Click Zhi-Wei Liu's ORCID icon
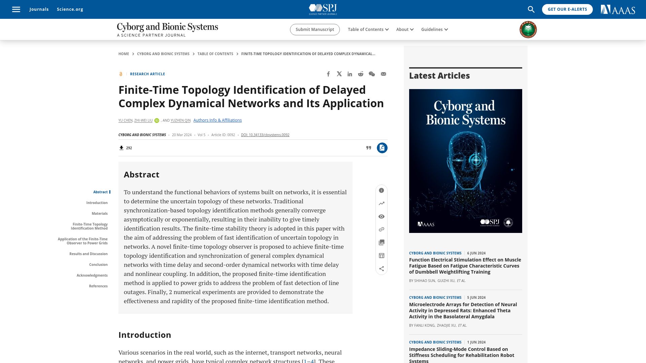The image size is (646, 363). click(x=157, y=120)
